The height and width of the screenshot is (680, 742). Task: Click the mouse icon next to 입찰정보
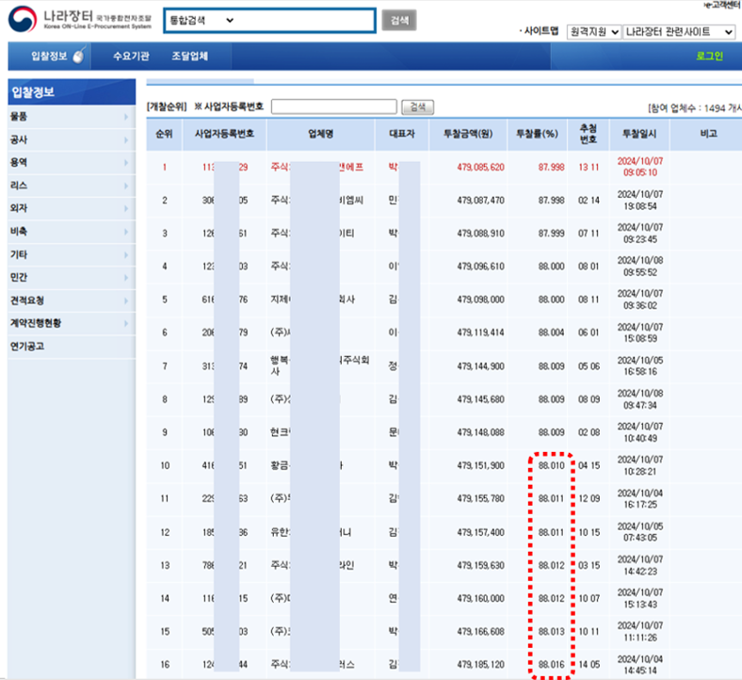[79, 56]
